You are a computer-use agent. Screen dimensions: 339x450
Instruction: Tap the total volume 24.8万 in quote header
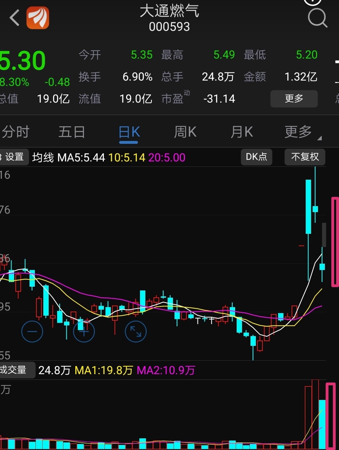pos(218,77)
